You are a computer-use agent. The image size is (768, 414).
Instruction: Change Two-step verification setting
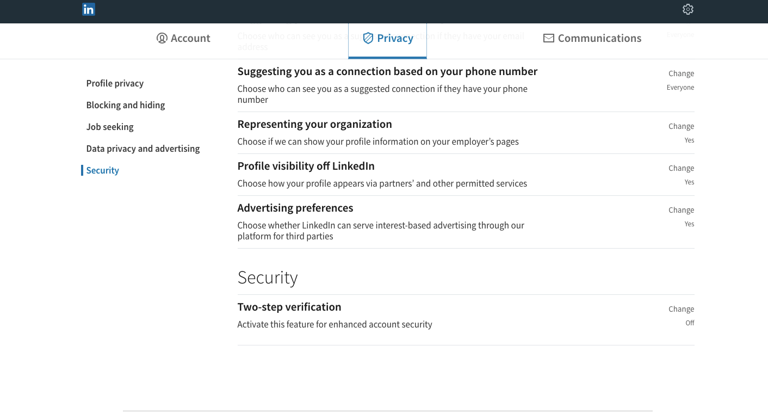[x=681, y=309]
